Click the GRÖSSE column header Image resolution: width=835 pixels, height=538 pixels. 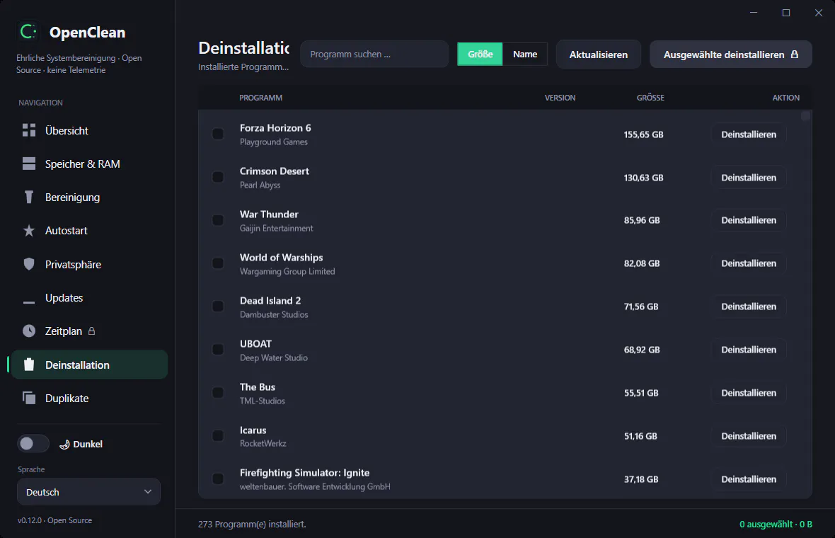(x=650, y=98)
